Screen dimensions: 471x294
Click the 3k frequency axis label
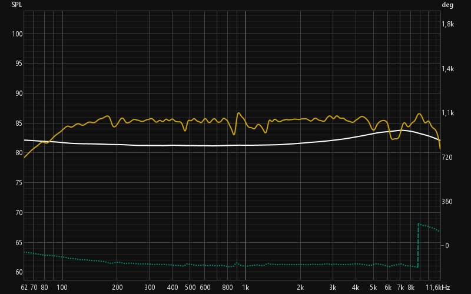333,288
